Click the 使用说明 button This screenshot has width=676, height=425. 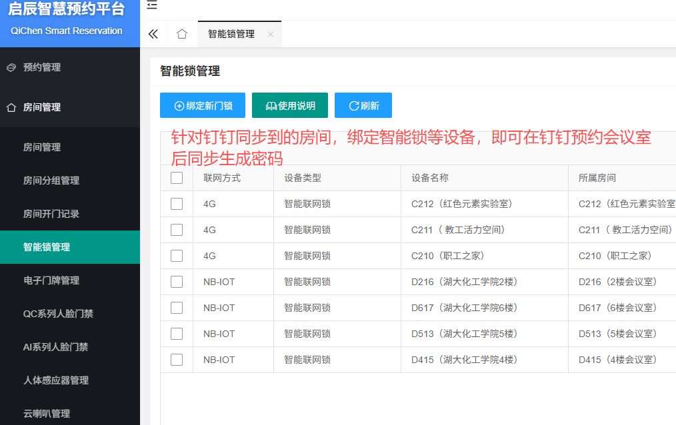click(290, 105)
